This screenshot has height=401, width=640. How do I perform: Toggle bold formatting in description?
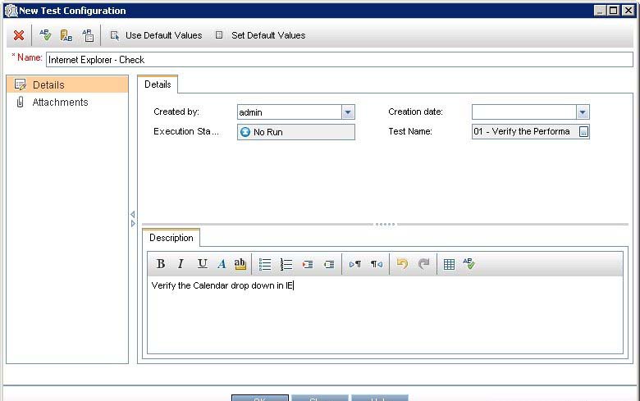click(x=161, y=264)
